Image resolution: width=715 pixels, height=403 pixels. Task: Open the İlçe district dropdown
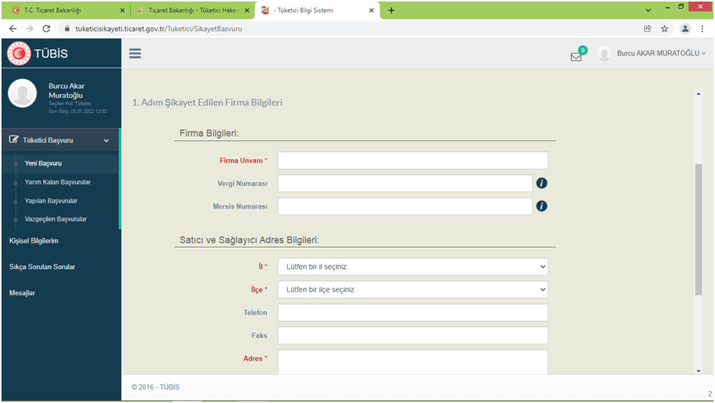tap(412, 290)
